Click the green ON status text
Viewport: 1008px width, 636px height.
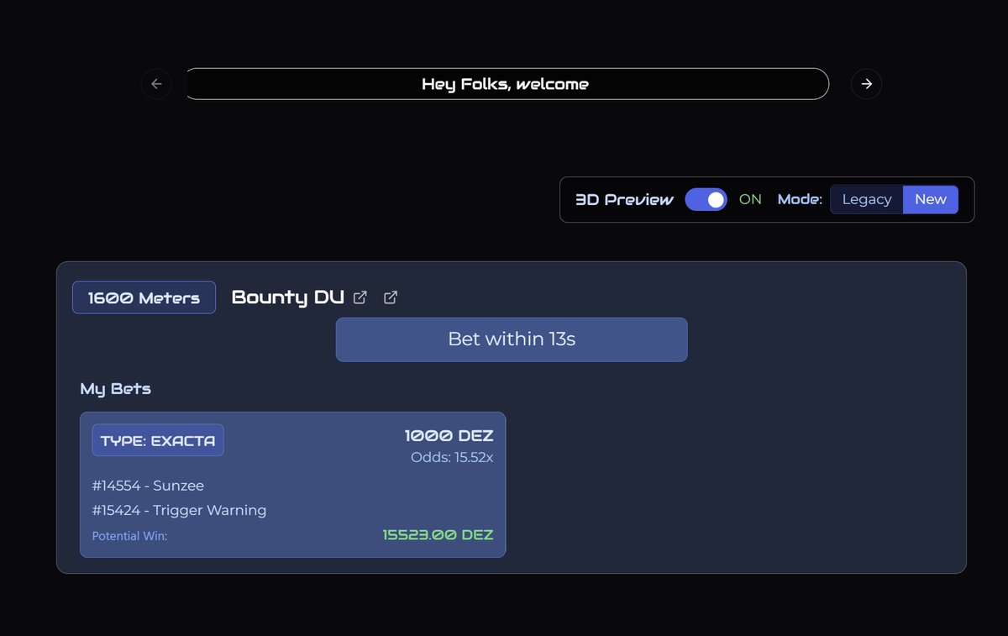coord(750,199)
